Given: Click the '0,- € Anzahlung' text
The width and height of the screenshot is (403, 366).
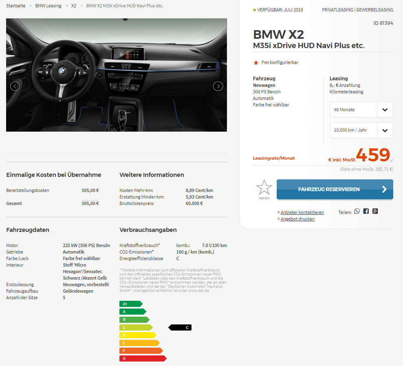Looking at the screenshot, I should 345,85.
